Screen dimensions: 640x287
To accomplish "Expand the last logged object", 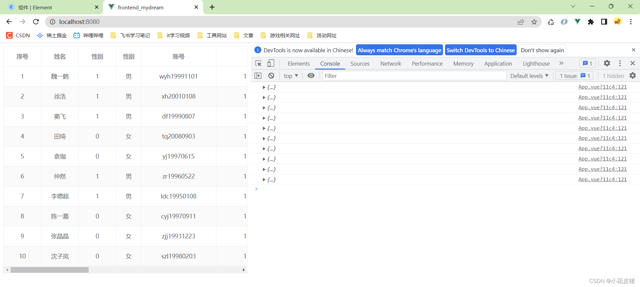I will pos(264,180).
